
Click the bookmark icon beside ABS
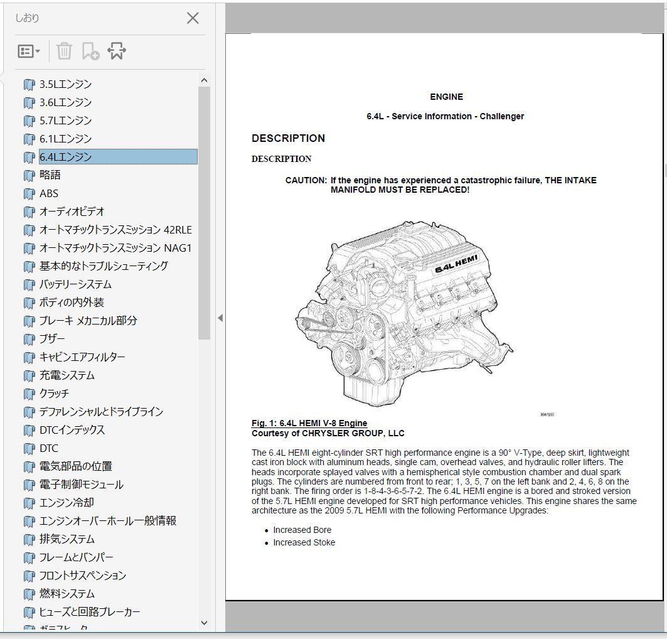29,194
